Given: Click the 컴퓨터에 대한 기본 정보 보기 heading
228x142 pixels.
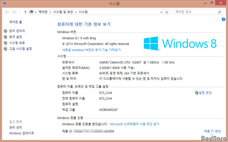Looking at the screenshot, I should (84, 24).
